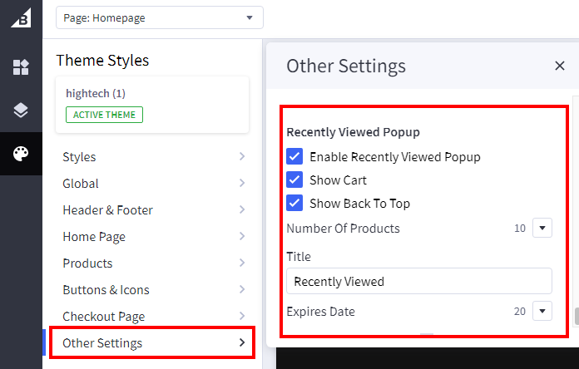Open Number Of Products dropdown
Viewport: 579px width, 369px height.
[x=542, y=228]
